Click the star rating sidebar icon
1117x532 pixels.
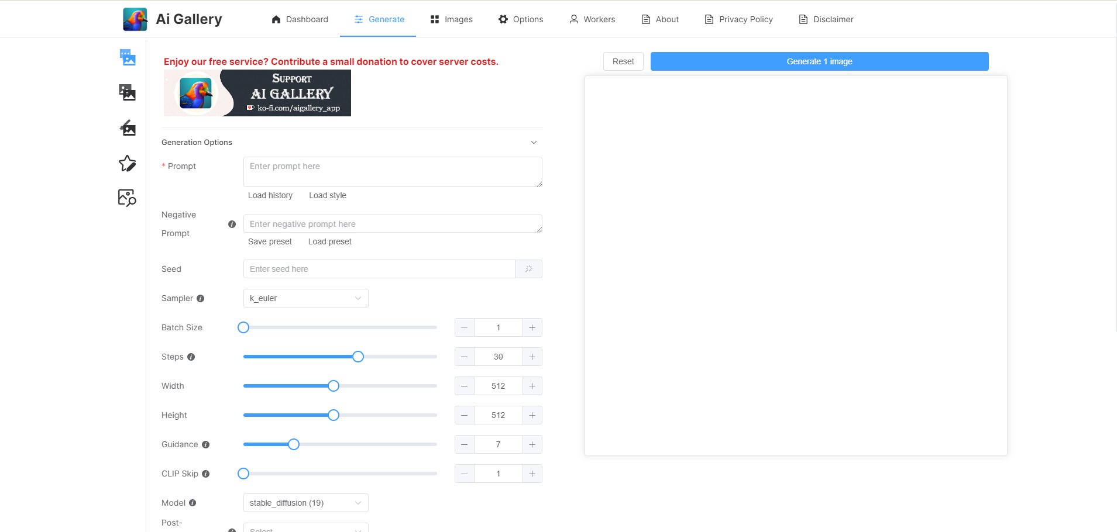point(128,163)
